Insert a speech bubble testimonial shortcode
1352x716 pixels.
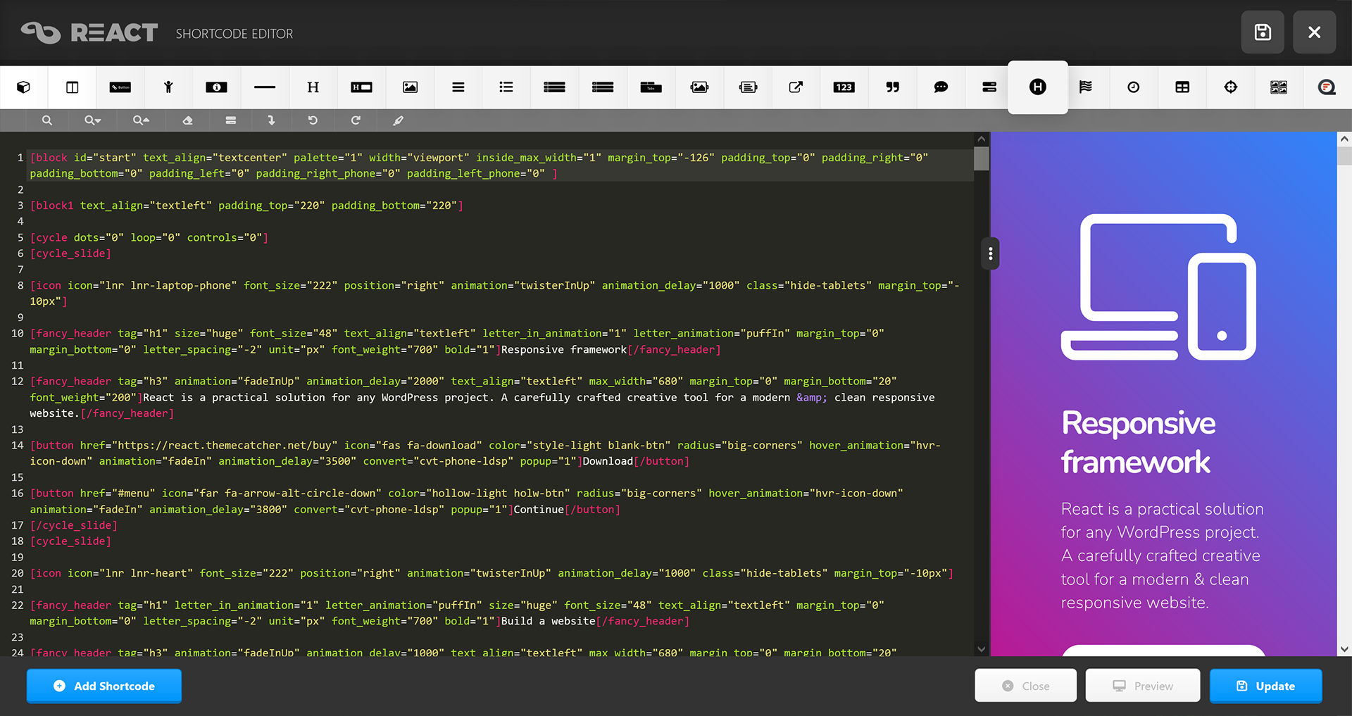tap(941, 87)
